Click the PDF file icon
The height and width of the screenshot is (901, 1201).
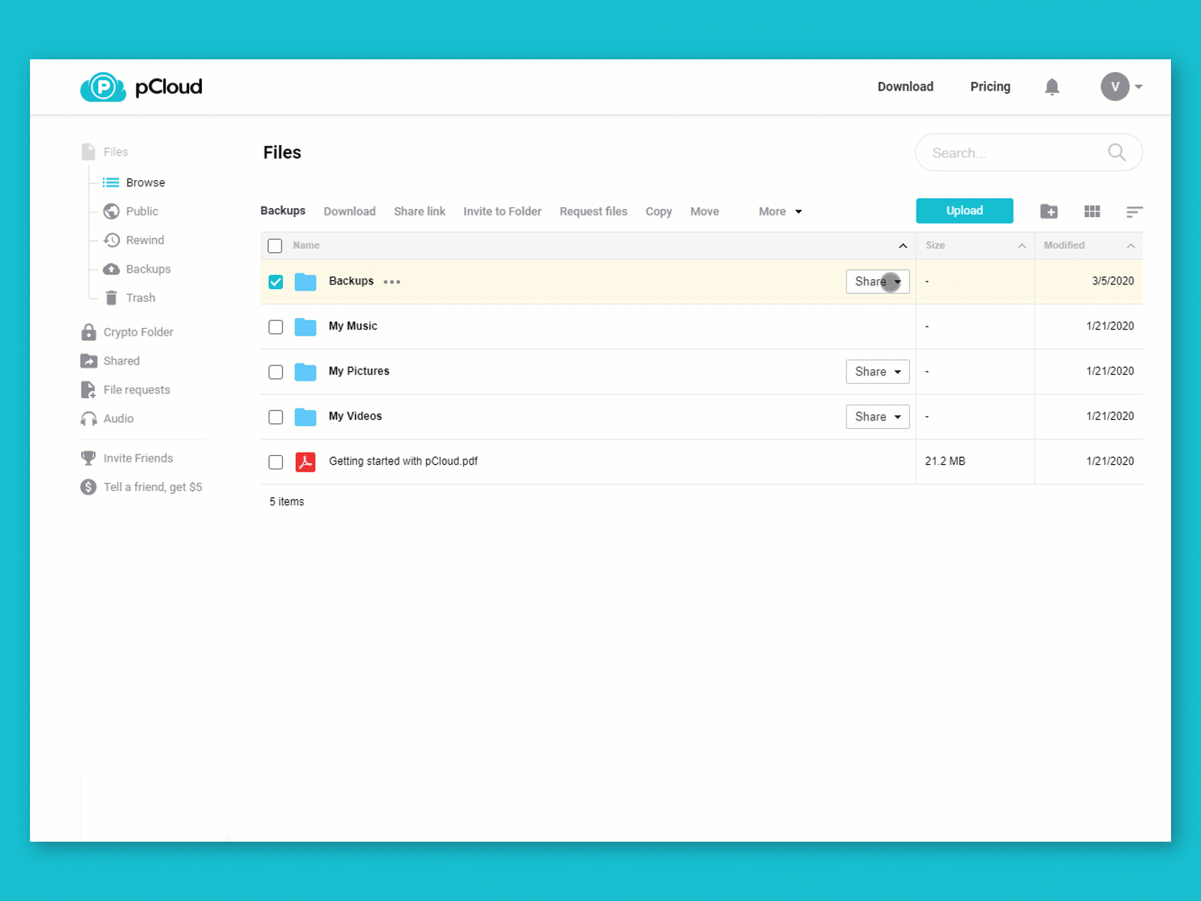click(x=306, y=462)
